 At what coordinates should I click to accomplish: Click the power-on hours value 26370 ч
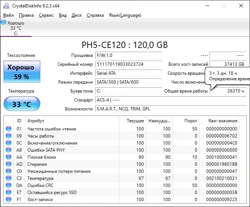click(x=228, y=91)
